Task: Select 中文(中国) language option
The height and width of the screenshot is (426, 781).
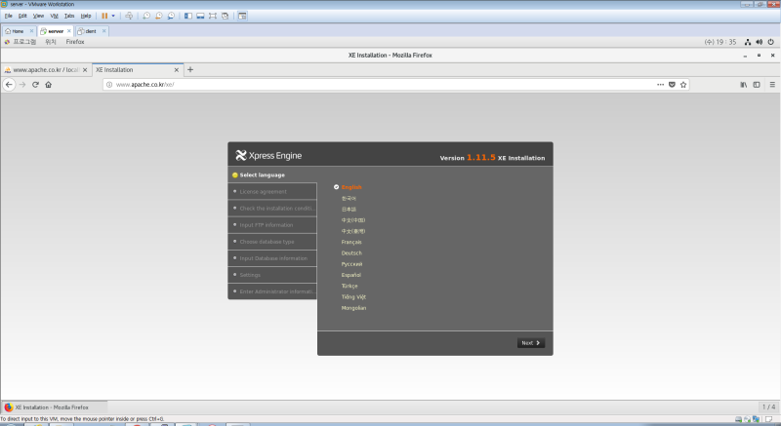Action: (353, 220)
